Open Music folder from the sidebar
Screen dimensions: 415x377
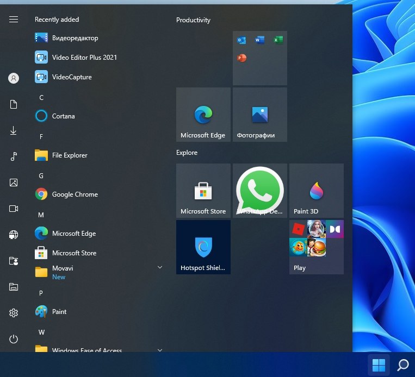14,156
